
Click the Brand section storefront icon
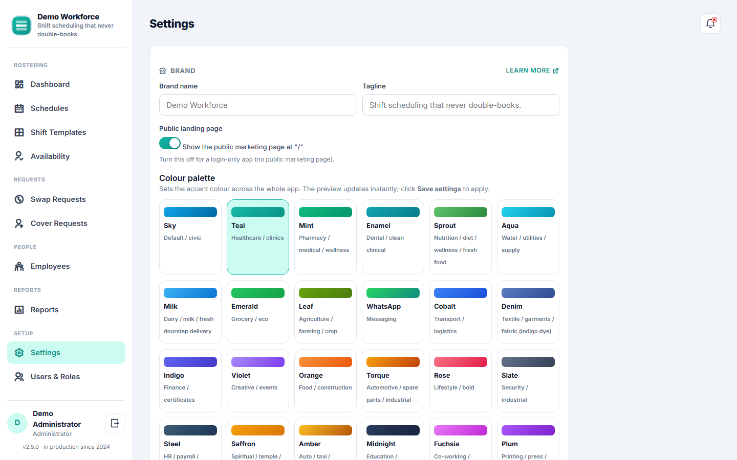click(x=163, y=71)
